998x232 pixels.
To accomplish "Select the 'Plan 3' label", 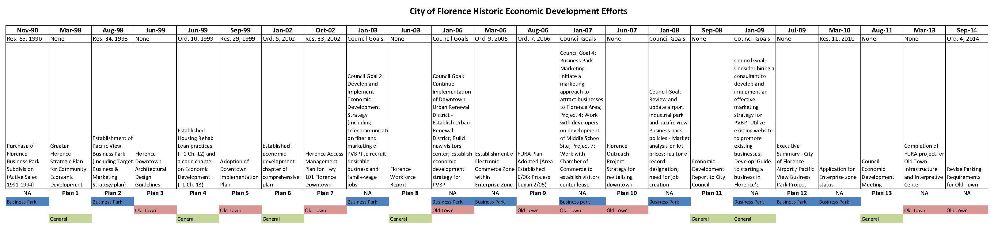I will (155, 193).
